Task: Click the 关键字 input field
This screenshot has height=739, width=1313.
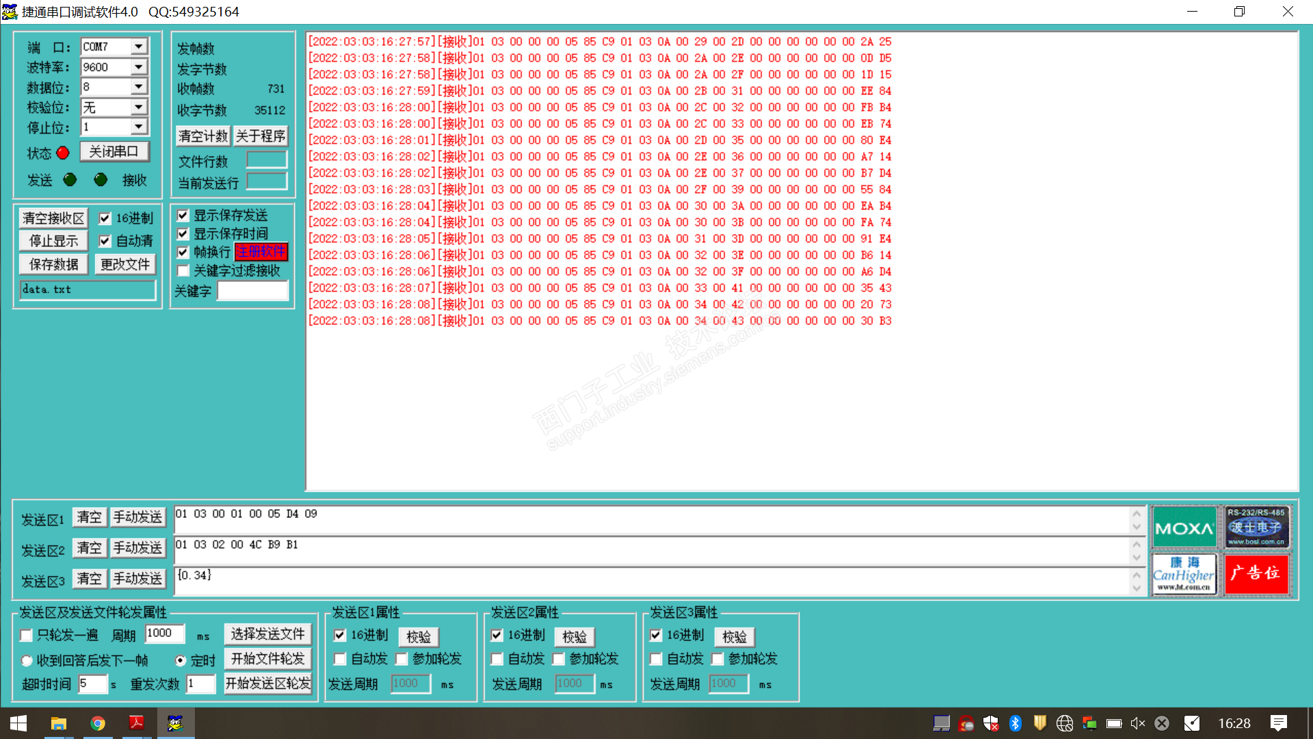Action: (252, 291)
